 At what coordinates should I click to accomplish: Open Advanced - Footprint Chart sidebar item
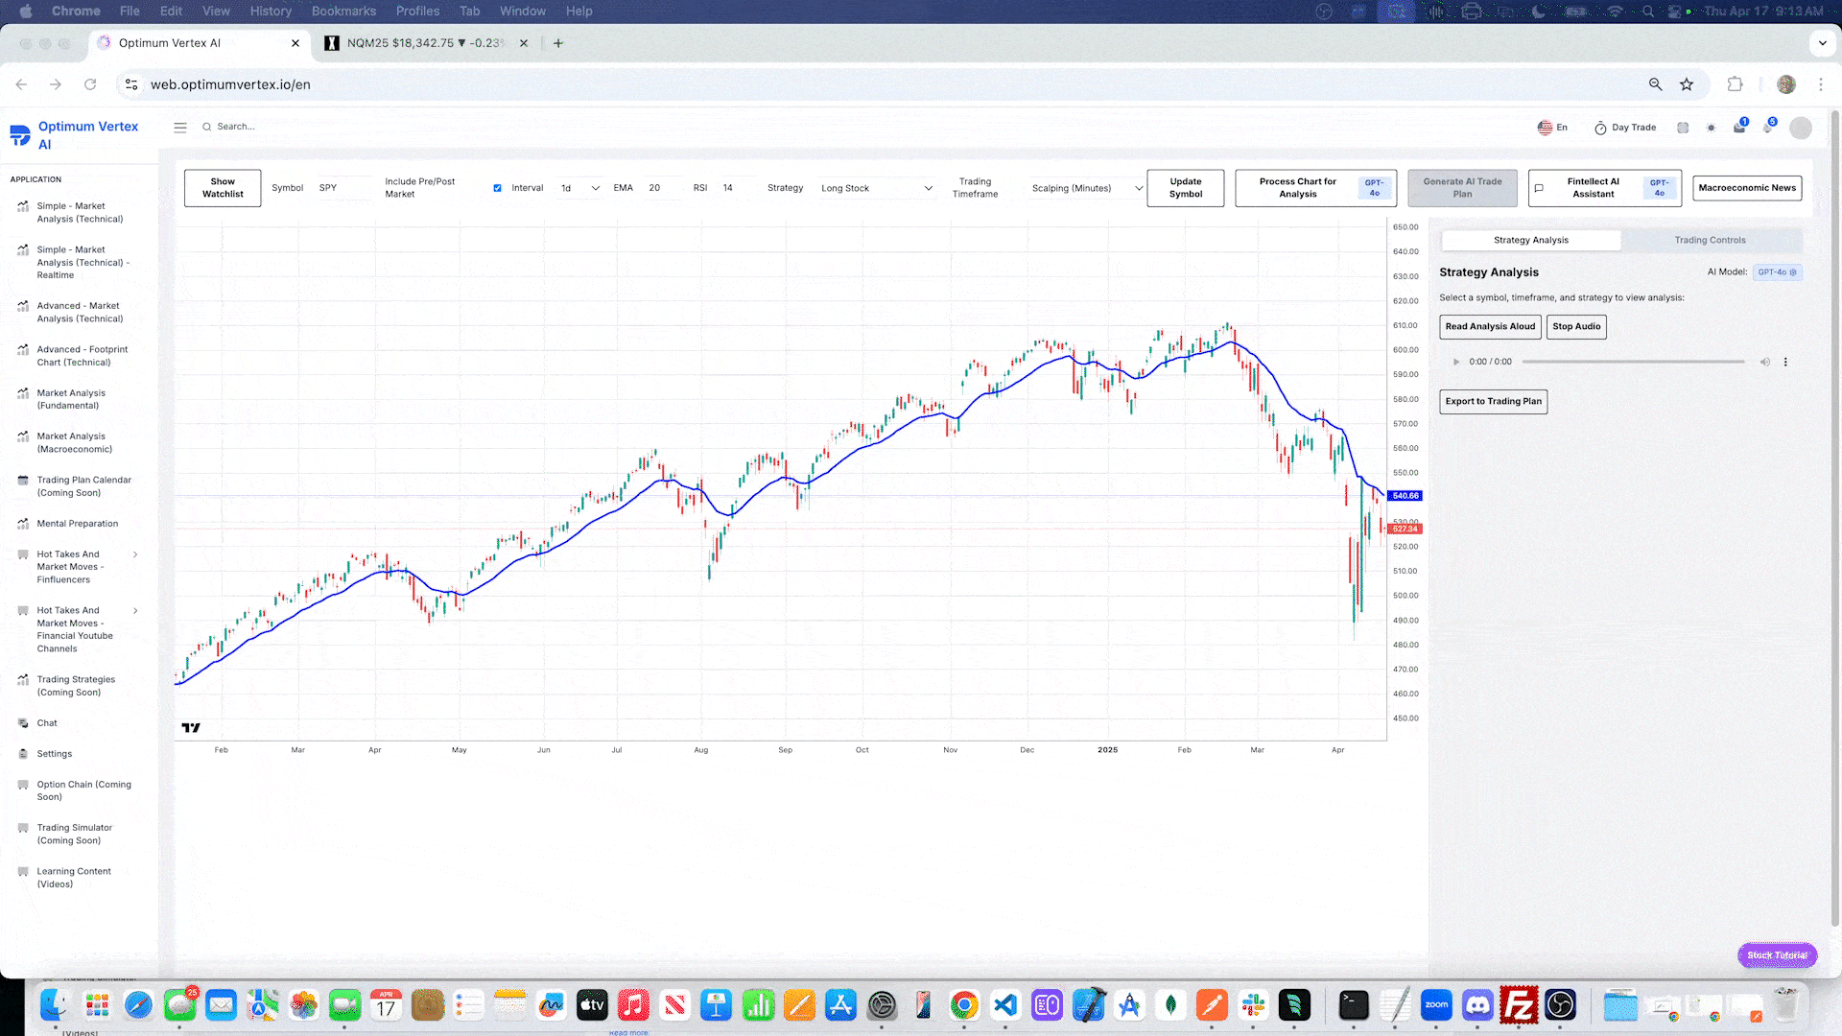coord(78,356)
